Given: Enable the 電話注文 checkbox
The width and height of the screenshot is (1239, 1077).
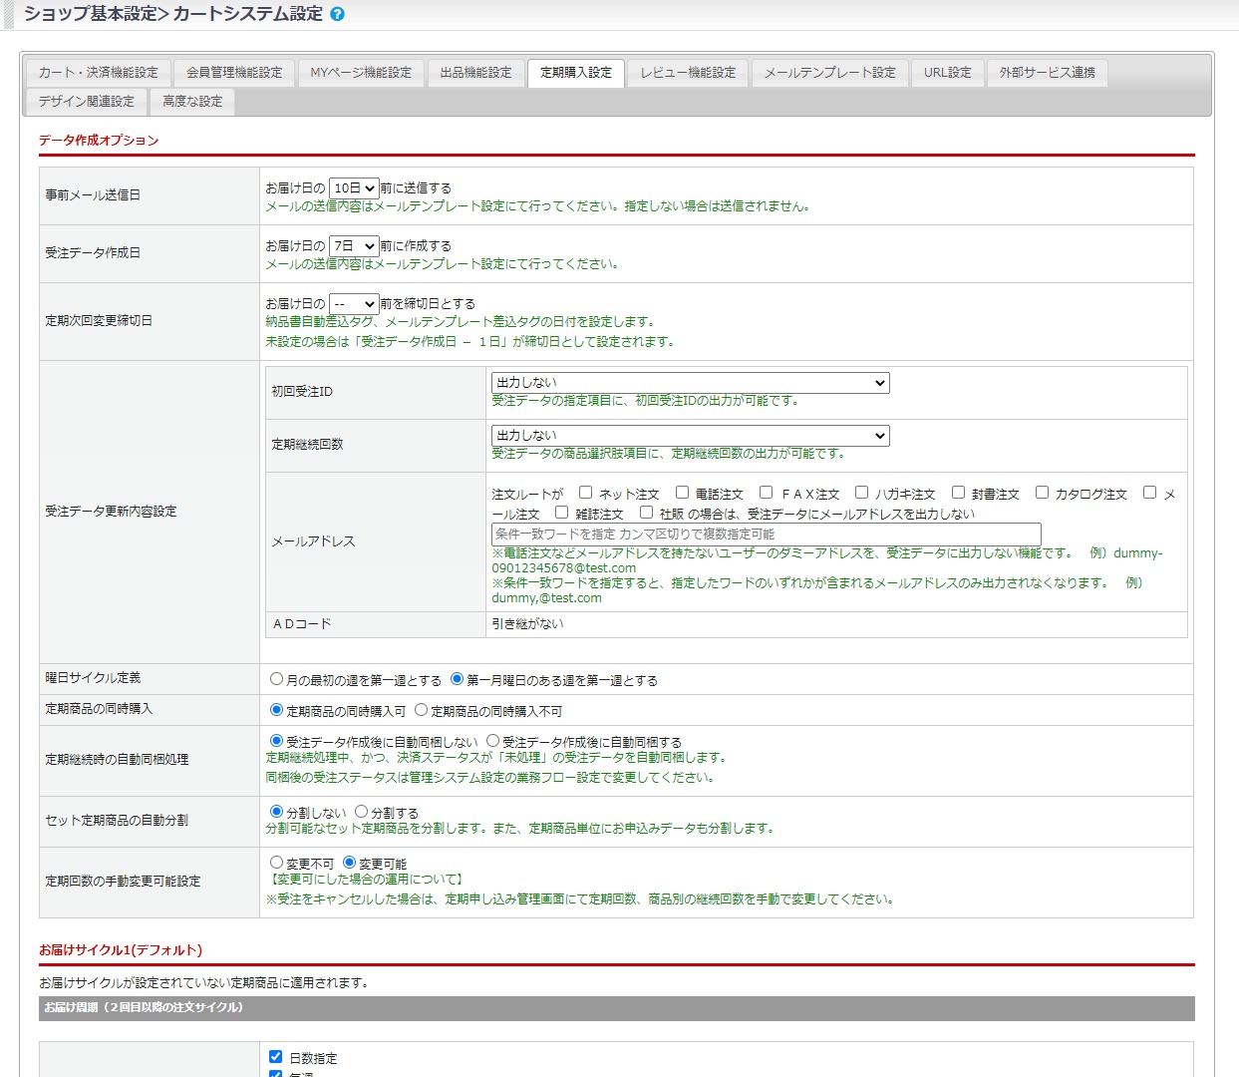Looking at the screenshot, I should (x=683, y=493).
